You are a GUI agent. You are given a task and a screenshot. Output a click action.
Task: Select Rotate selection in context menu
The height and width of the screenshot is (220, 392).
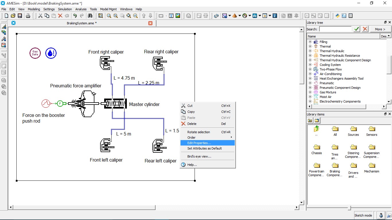point(199,132)
